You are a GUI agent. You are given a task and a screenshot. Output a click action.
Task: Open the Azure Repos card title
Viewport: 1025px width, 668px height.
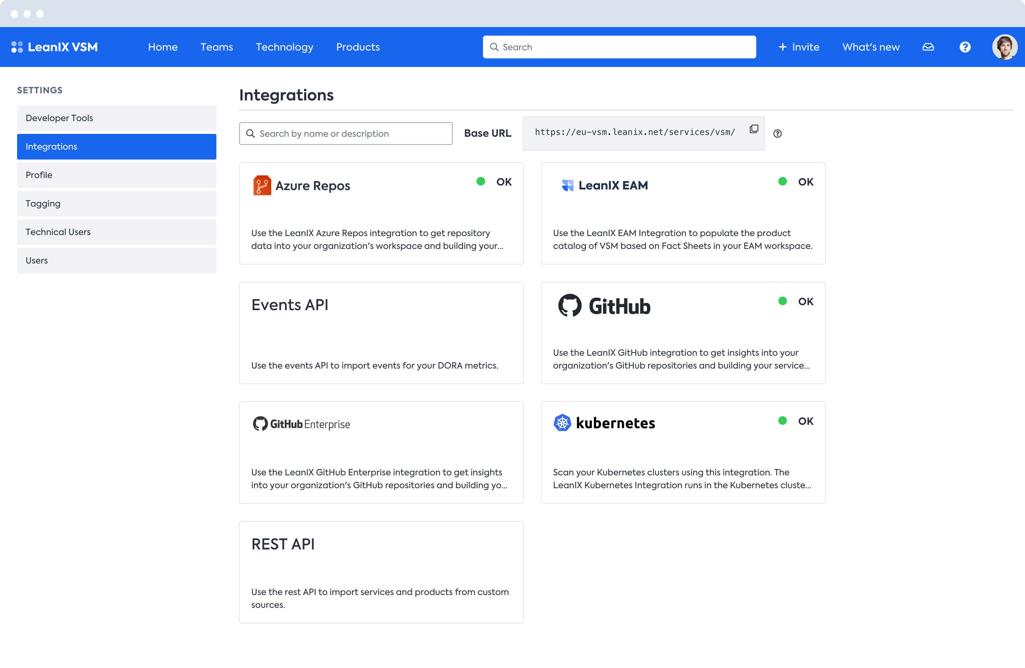pyautogui.click(x=313, y=186)
